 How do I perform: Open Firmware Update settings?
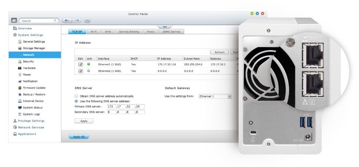34,88
